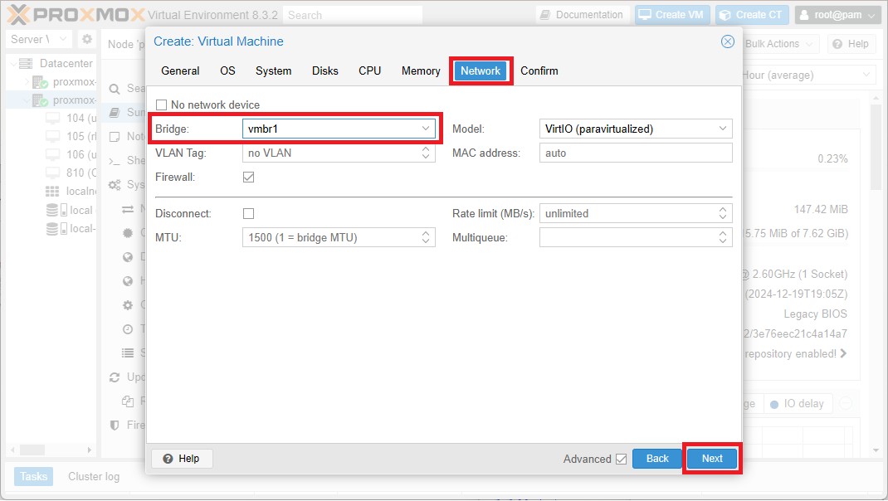Open the root@pam user menu
Viewport: 888px width, 501px height.
(837, 15)
